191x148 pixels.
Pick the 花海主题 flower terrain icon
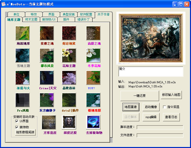point(69,55)
